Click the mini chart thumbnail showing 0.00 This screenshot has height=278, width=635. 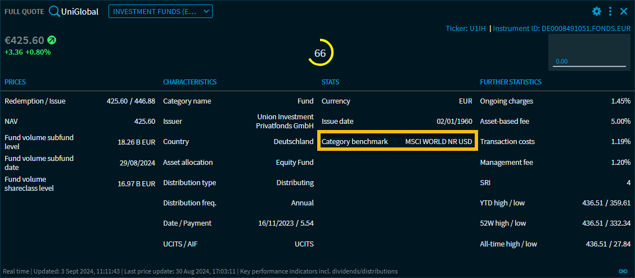(589, 51)
